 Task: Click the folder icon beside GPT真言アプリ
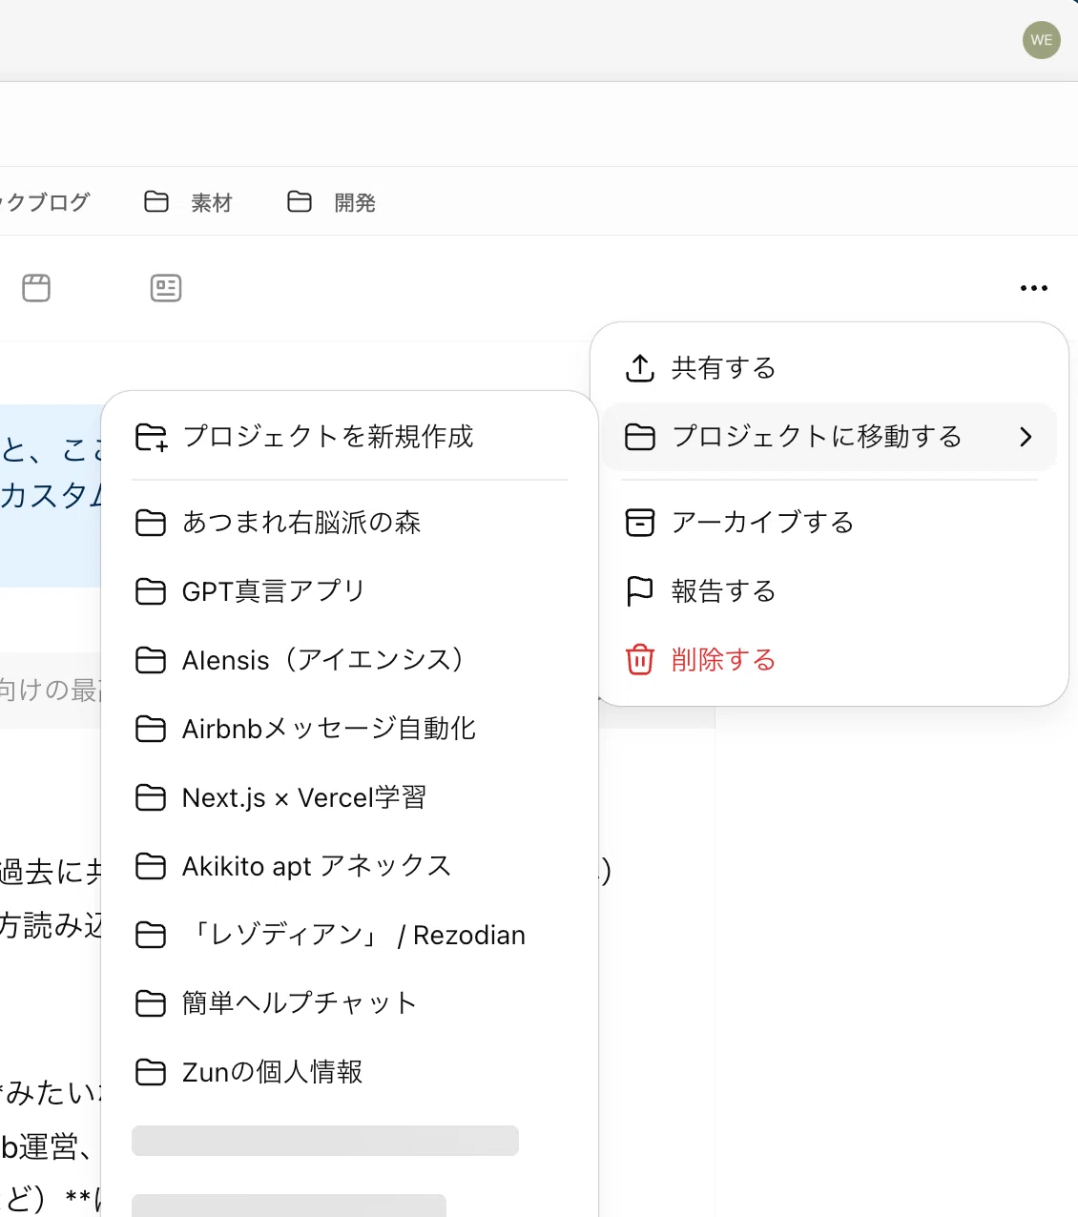[x=151, y=591]
